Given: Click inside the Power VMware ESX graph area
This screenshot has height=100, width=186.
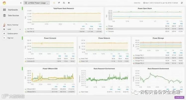Looking at the screenshot, I should click(x=53, y=77).
